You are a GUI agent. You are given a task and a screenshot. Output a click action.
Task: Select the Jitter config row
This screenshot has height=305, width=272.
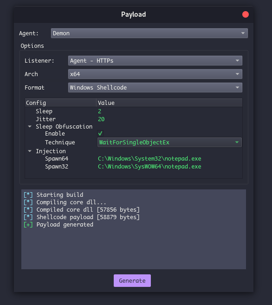coord(134,119)
